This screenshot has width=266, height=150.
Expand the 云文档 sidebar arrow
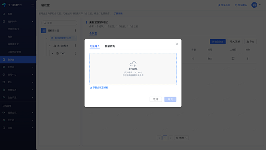(x=33, y=120)
